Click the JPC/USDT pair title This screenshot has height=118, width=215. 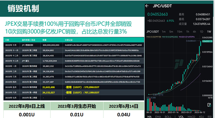click(162, 6)
